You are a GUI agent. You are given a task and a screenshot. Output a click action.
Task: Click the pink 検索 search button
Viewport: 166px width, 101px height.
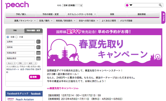(x=34, y=77)
